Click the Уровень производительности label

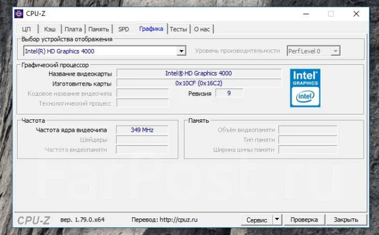pos(237,51)
